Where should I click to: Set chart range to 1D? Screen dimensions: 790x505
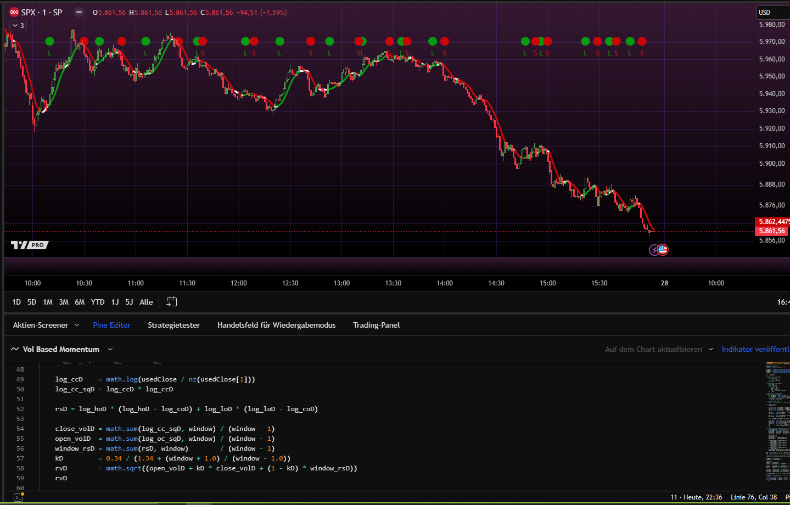[x=16, y=302]
